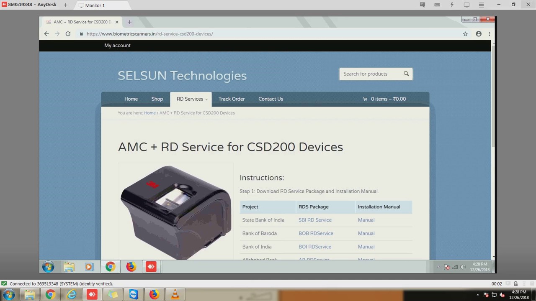This screenshot has width=536, height=301.
Task: Download the BOB RDService package
Action: (316, 233)
